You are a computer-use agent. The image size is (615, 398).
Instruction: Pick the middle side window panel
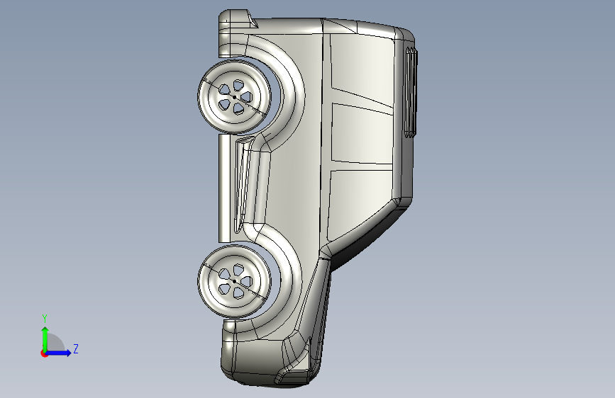362,134
